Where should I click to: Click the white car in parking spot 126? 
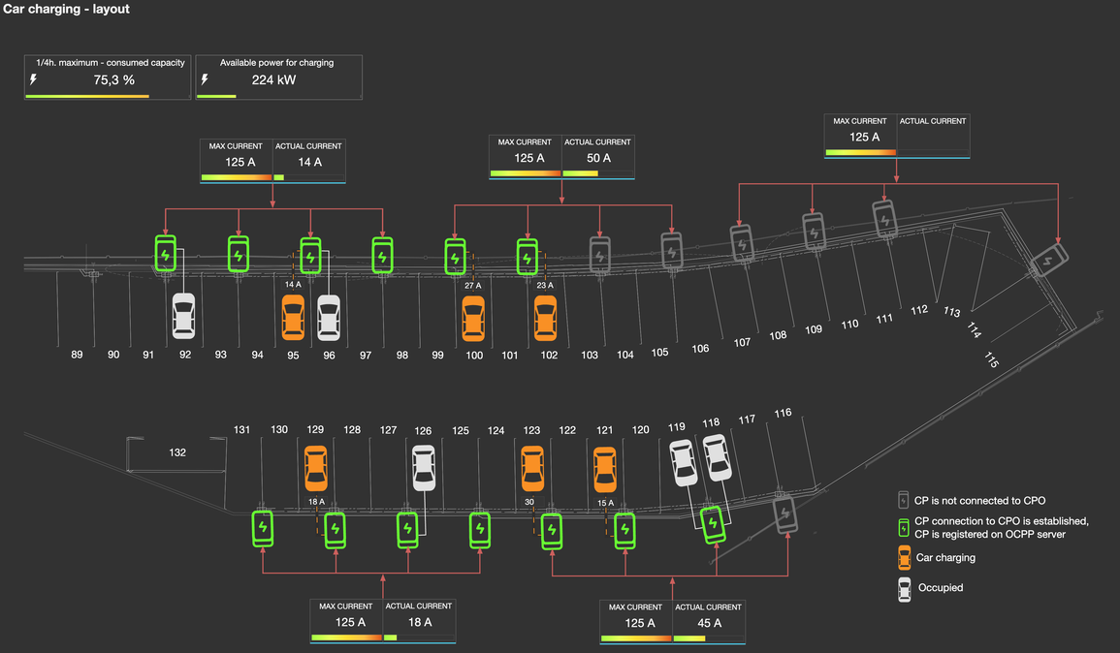[423, 467]
